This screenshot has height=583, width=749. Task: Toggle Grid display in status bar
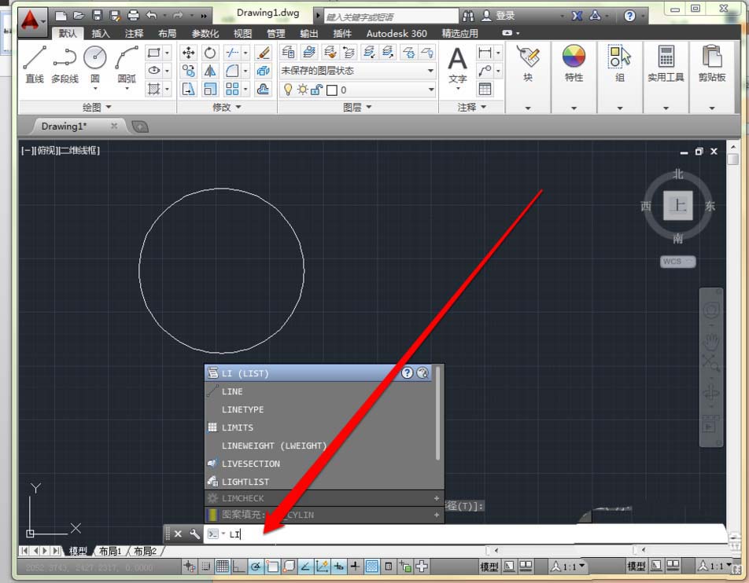(x=222, y=566)
